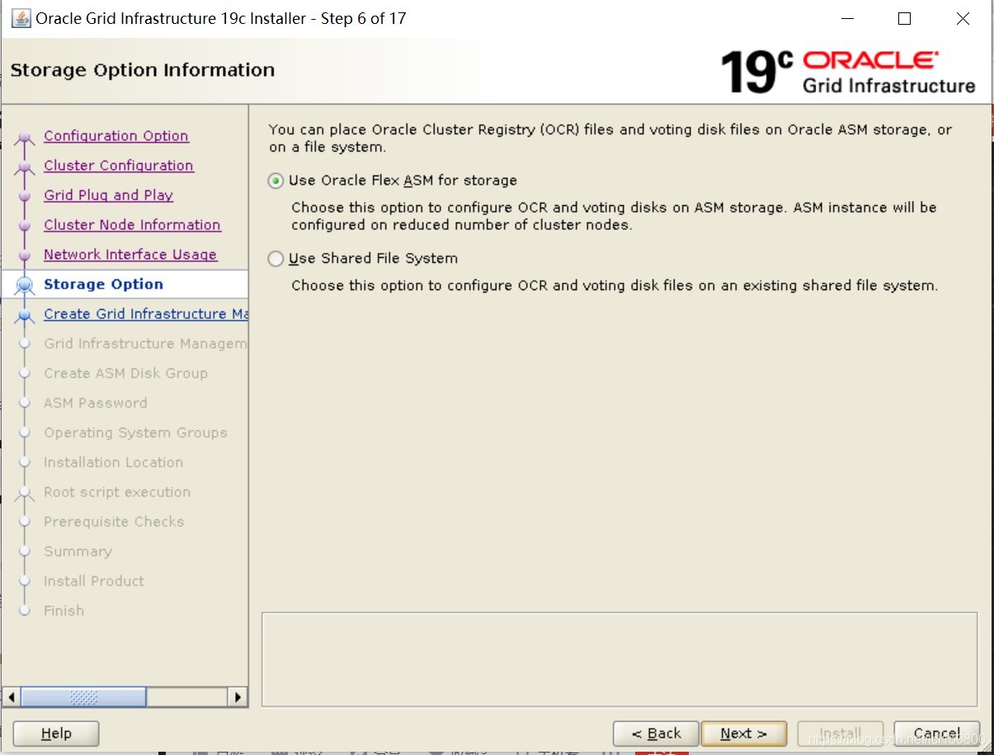Click the Configuration Option step node icon
This screenshot has width=994, height=755.
pyautogui.click(x=26, y=138)
